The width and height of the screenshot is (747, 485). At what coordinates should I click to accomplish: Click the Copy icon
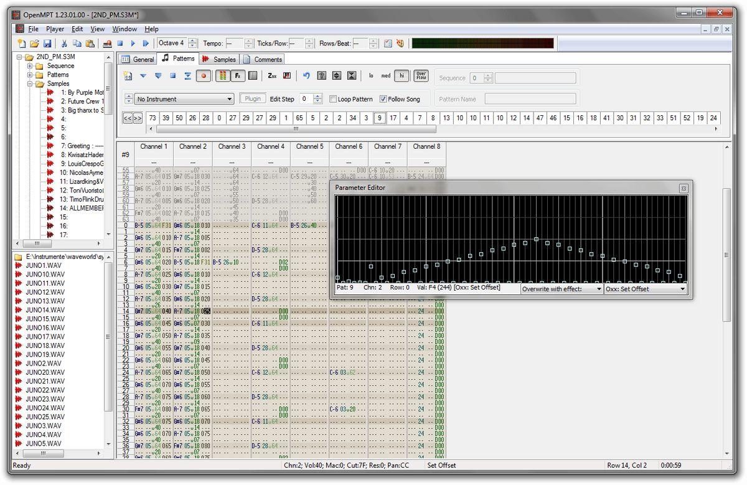coord(77,44)
